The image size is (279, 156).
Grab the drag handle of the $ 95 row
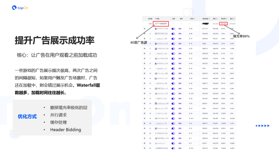coord(144,29)
